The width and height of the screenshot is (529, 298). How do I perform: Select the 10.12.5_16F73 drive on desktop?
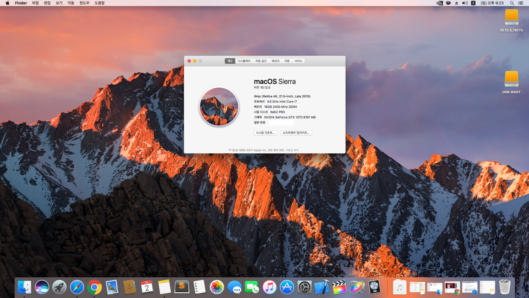511,21
